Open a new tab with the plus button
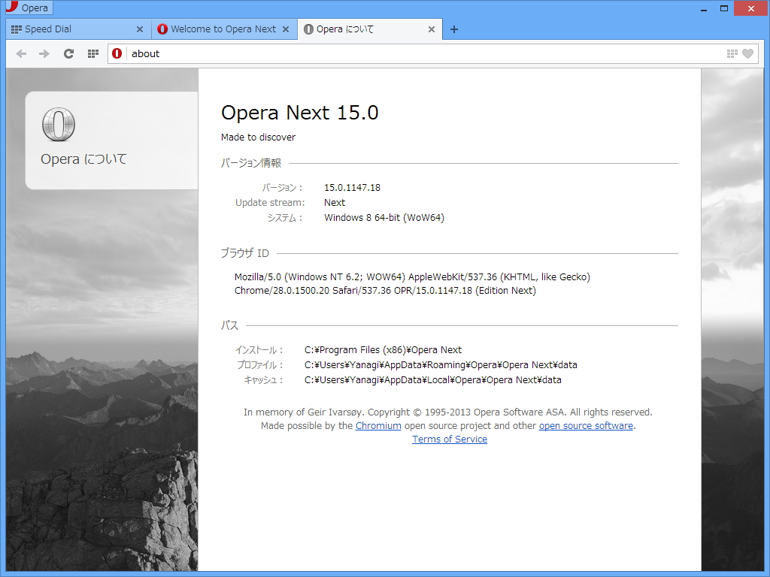This screenshot has height=577, width=770. pyautogui.click(x=454, y=29)
